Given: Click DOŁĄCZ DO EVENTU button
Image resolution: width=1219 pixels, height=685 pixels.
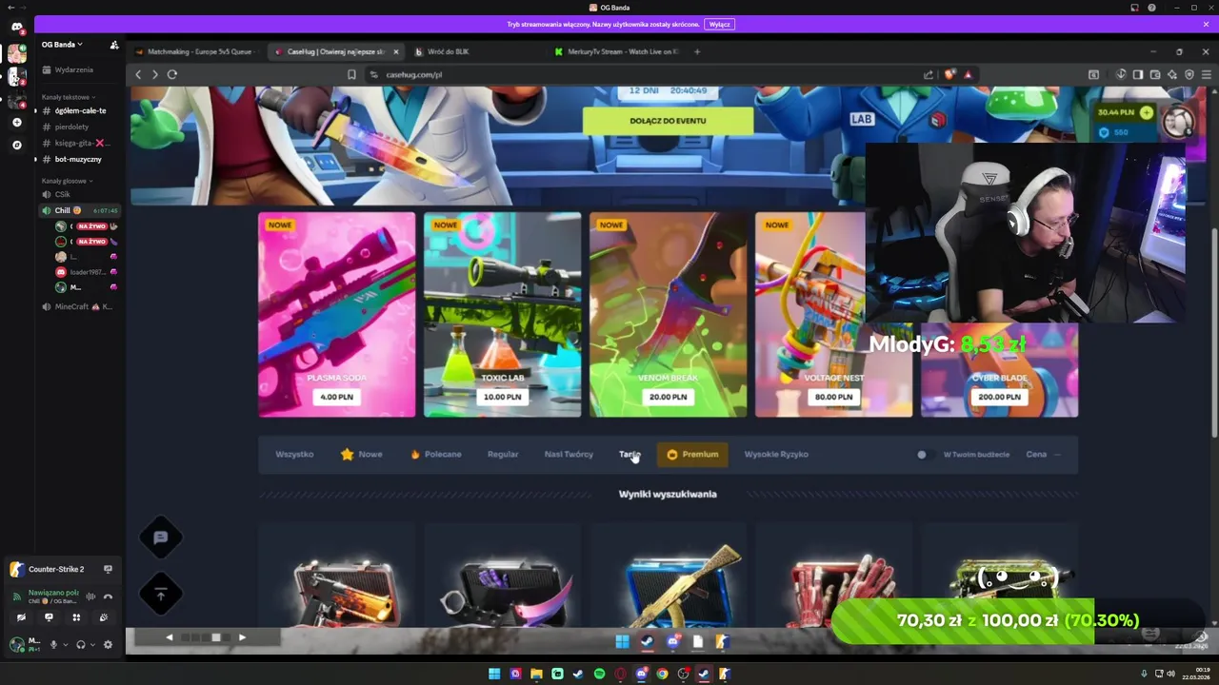Looking at the screenshot, I should pyautogui.click(x=668, y=121).
